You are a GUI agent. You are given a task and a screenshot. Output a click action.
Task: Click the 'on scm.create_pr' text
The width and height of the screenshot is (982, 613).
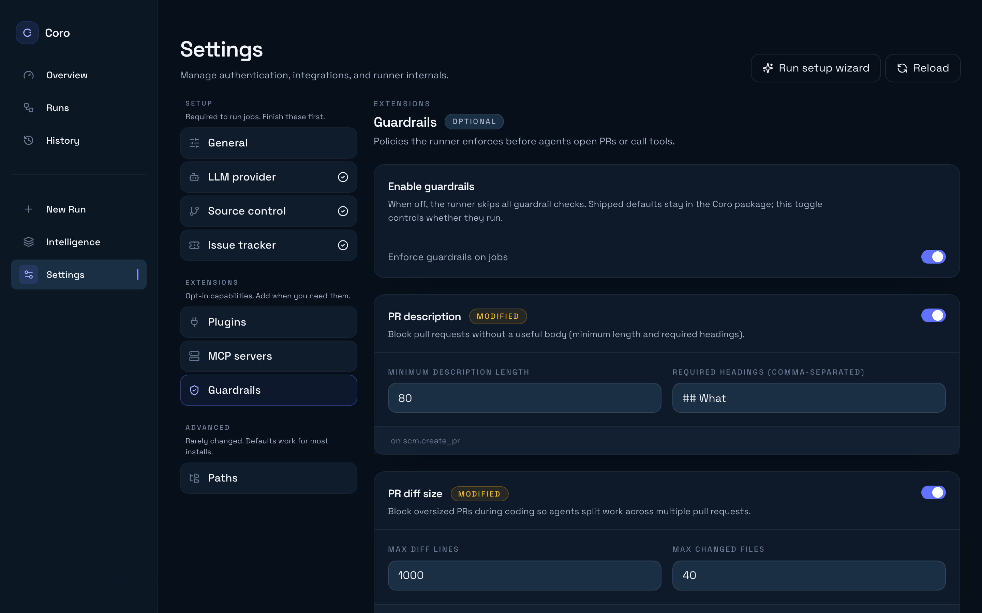(425, 441)
